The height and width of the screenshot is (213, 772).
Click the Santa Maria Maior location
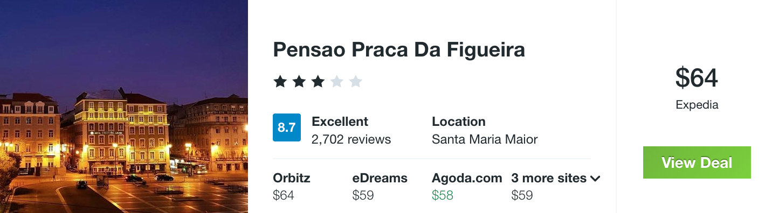485,139
